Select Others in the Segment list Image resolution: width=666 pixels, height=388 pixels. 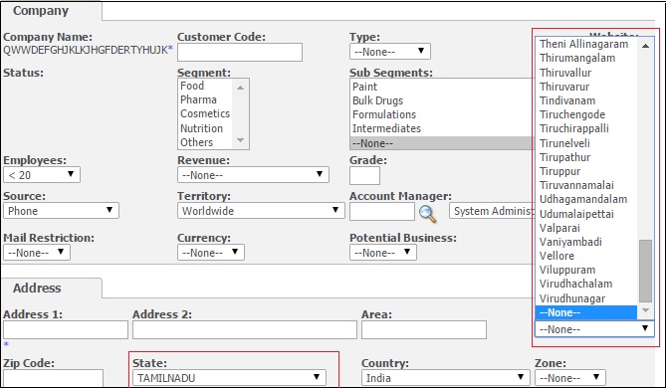[205, 142]
